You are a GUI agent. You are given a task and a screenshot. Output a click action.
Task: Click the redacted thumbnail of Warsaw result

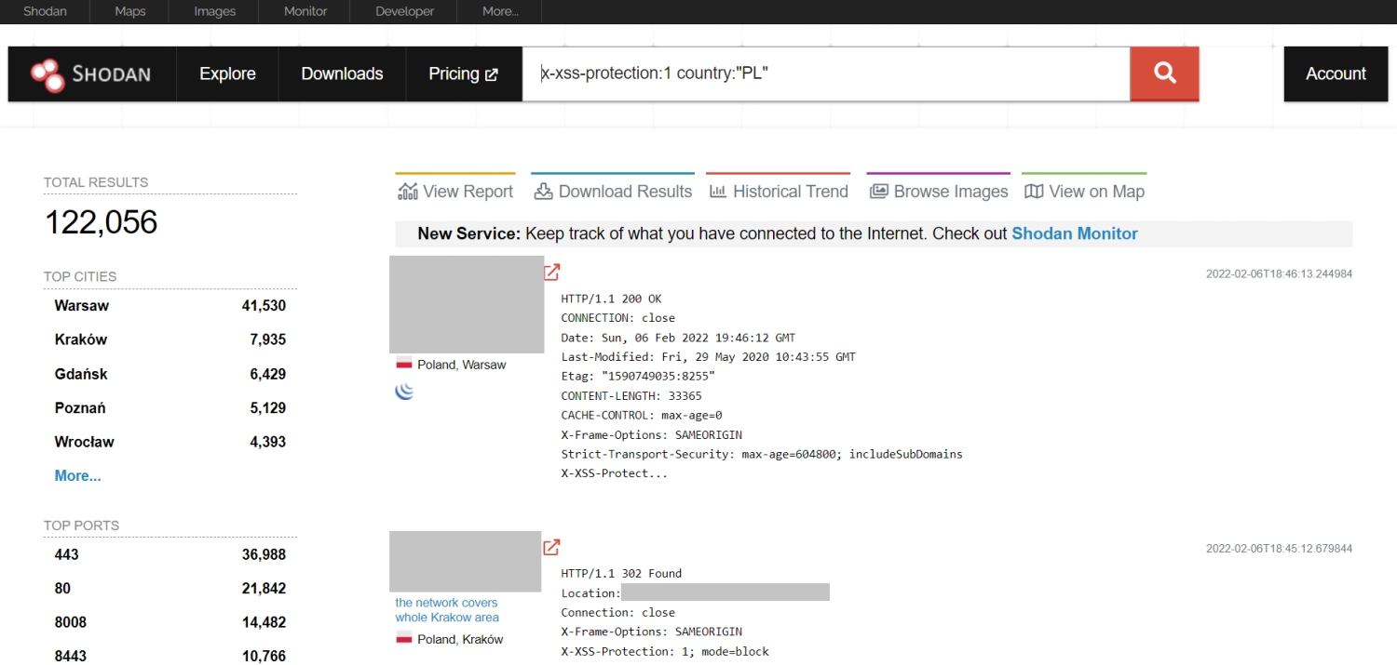(x=467, y=304)
